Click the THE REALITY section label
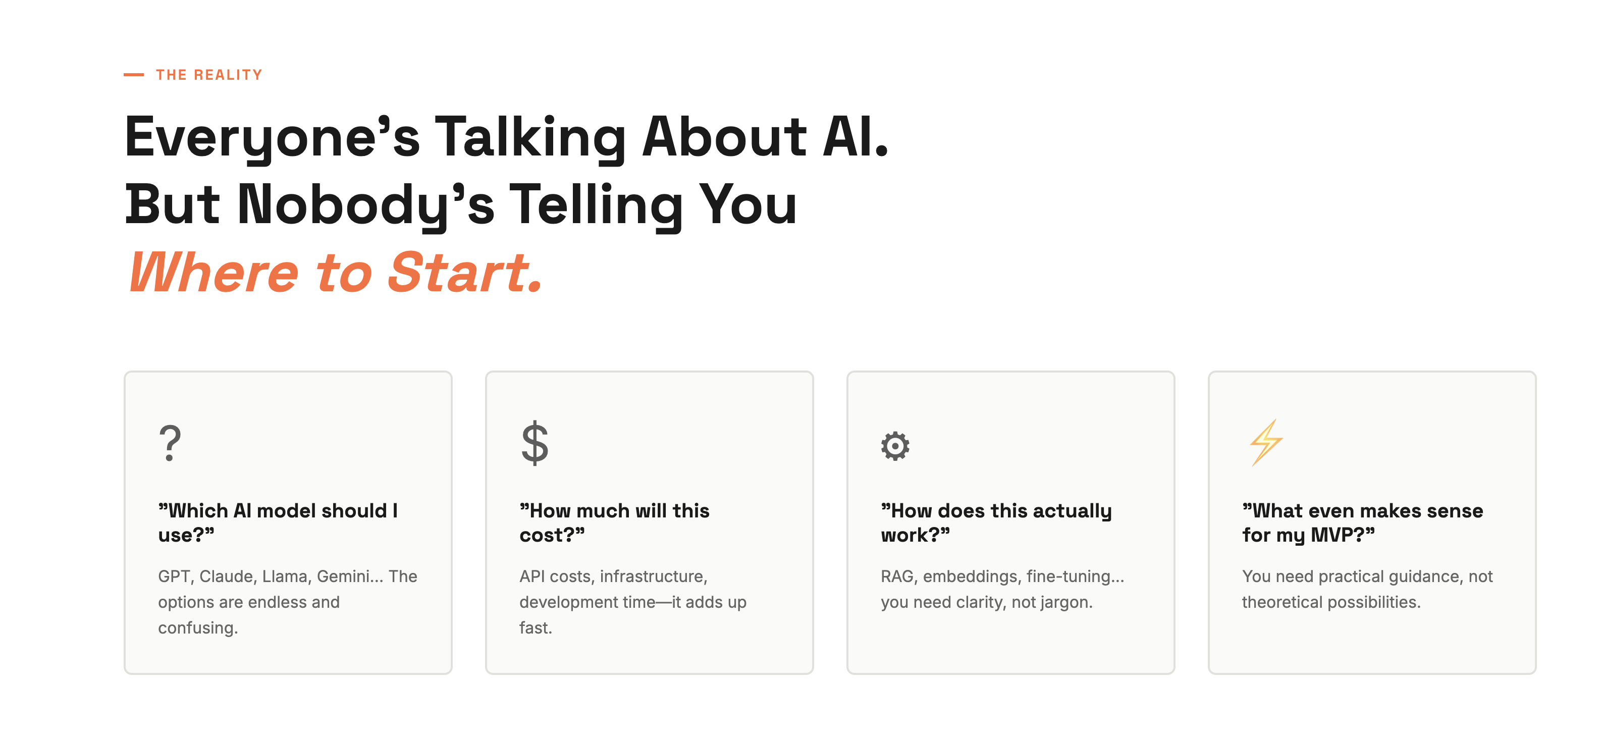 point(208,75)
